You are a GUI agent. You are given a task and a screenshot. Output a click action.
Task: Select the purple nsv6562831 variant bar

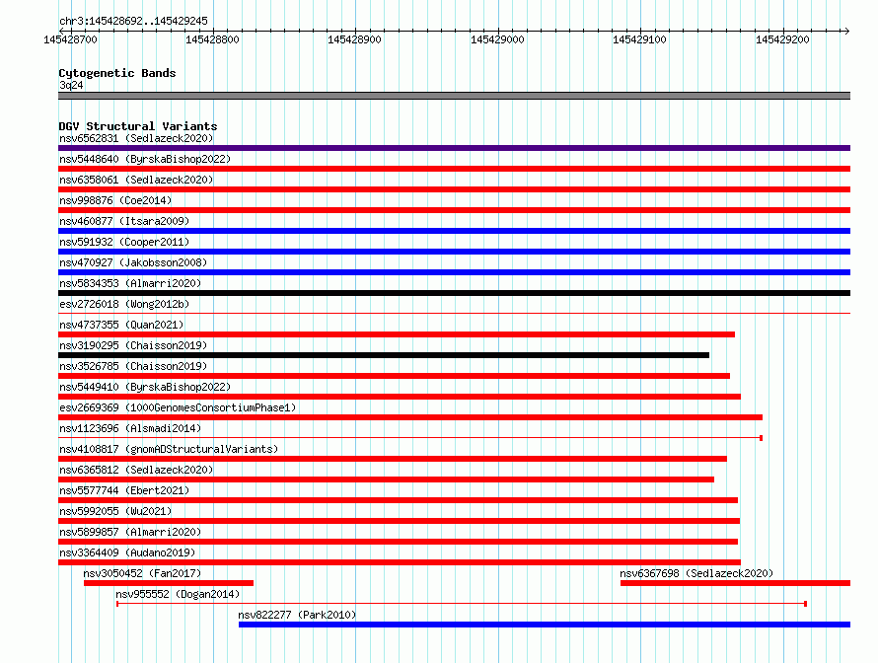[454, 148]
